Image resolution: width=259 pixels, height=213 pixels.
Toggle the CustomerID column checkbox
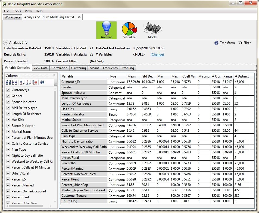click(x=8, y=90)
